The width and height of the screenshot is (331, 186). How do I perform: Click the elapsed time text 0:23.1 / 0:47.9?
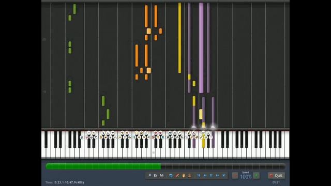(x=65, y=182)
